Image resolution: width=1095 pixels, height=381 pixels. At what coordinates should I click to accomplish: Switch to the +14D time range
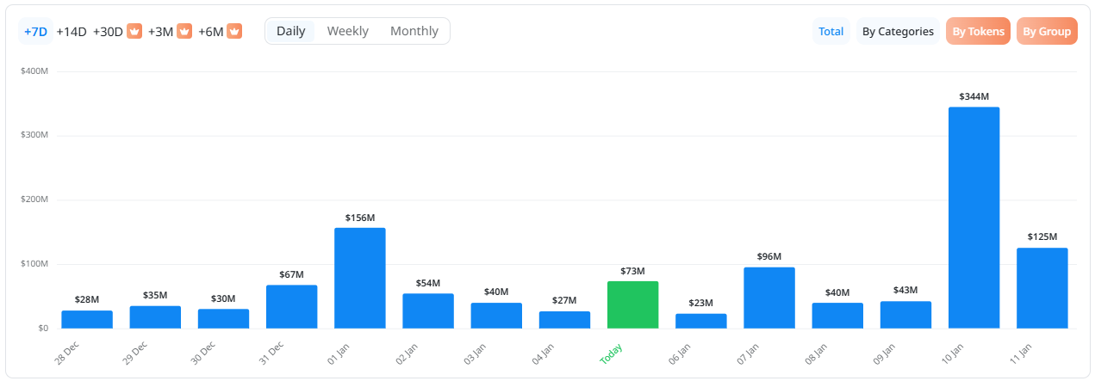72,31
